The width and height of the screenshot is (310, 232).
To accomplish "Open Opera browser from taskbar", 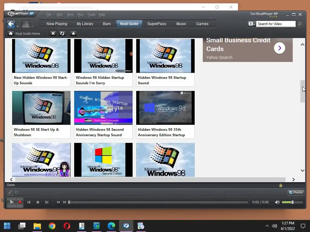I will [x=67, y=226].
